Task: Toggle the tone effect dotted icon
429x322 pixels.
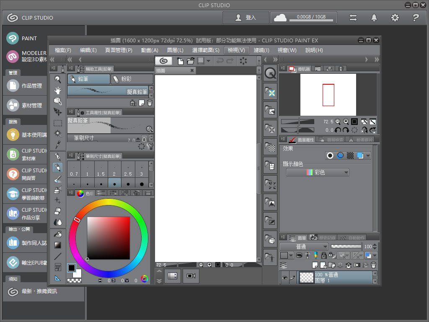Action: (350, 156)
